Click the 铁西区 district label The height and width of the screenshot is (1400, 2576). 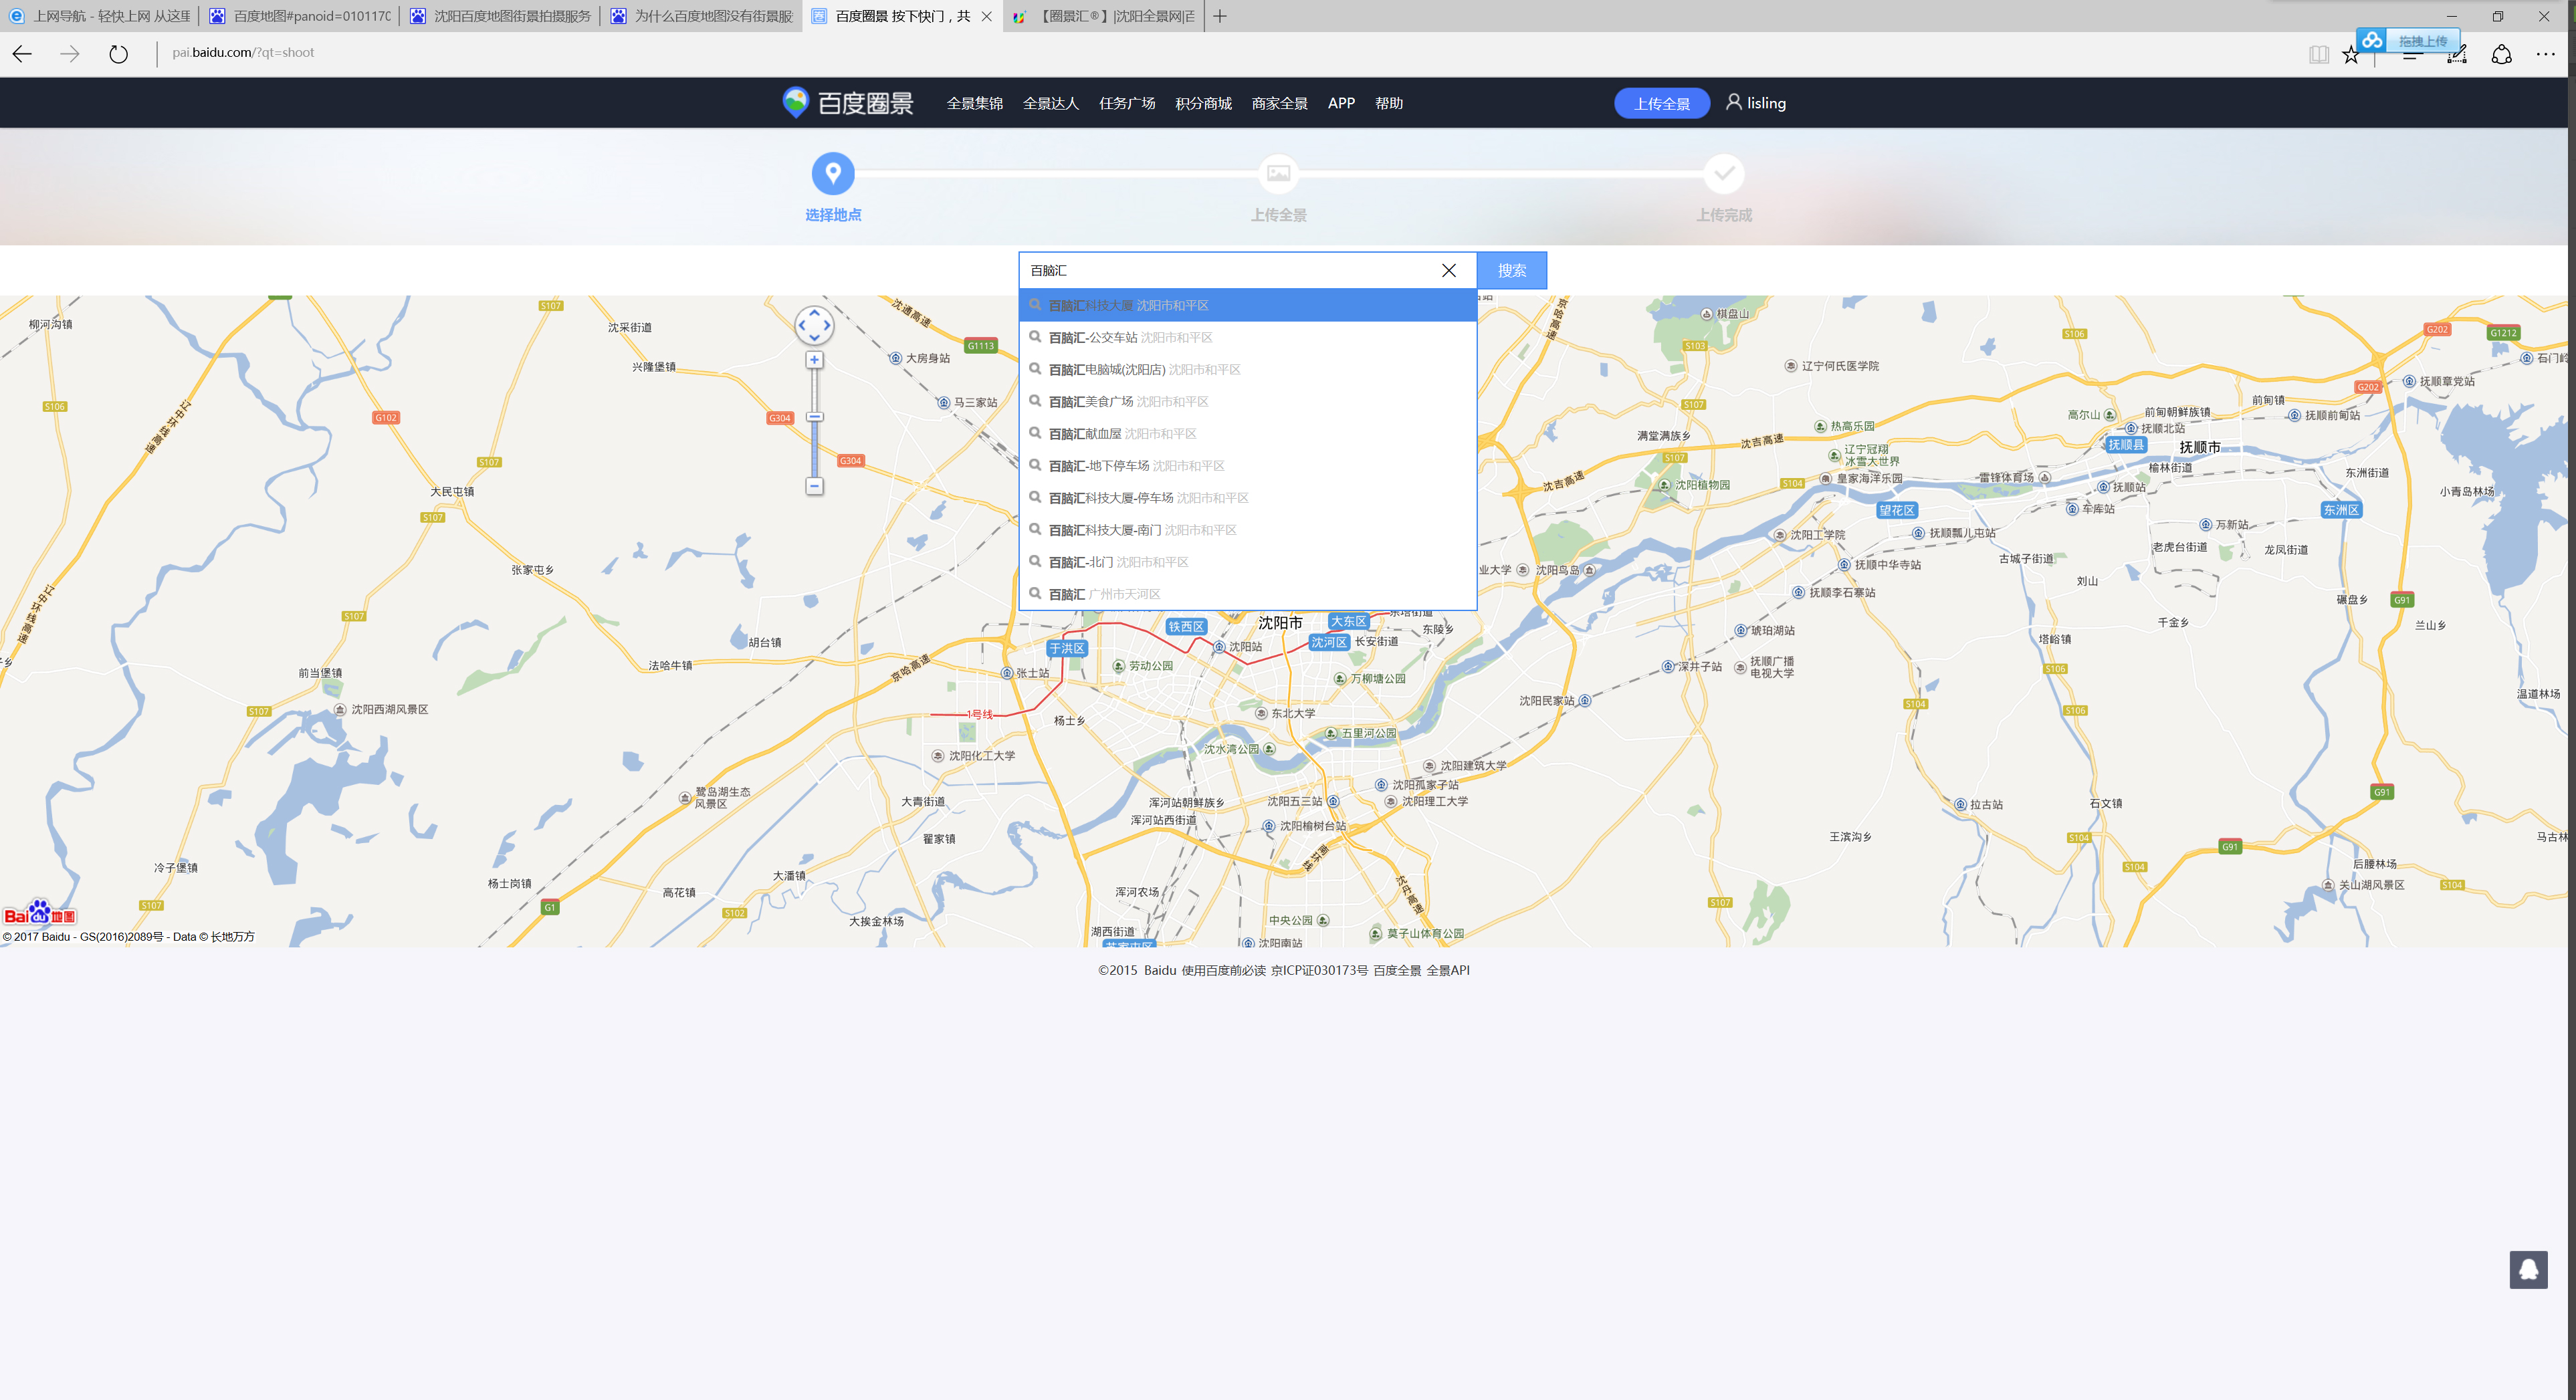1186,626
